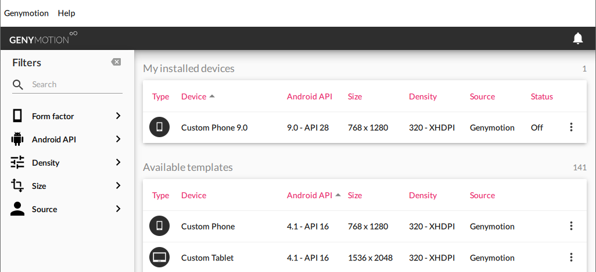This screenshot has width=596, height=272.
Task: Click phone icon of Custom Phone 9.0
Action: [x=160, y=127]
